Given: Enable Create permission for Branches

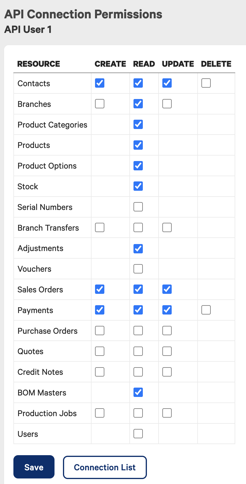Looking at the screenshot, I should click(x=100, y=104).
